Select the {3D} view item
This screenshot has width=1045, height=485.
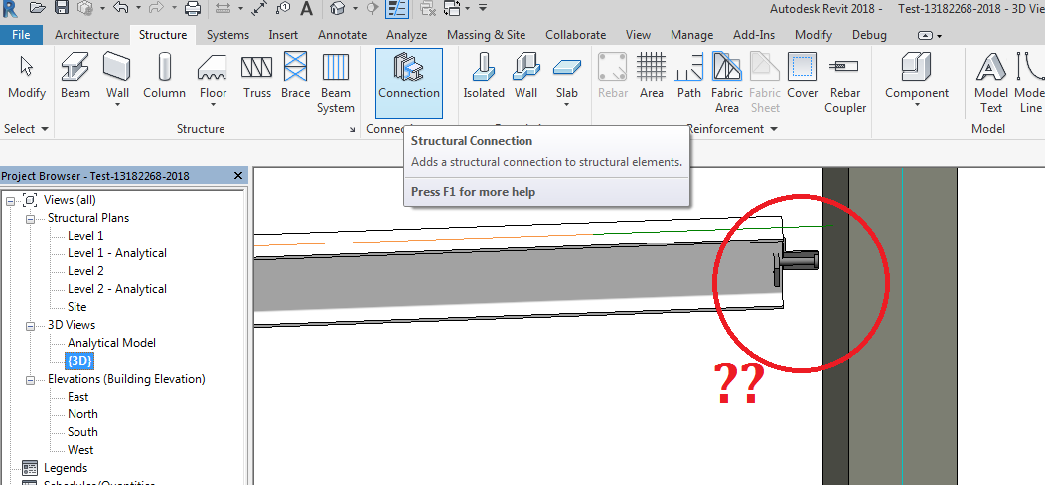click(78, 361)
